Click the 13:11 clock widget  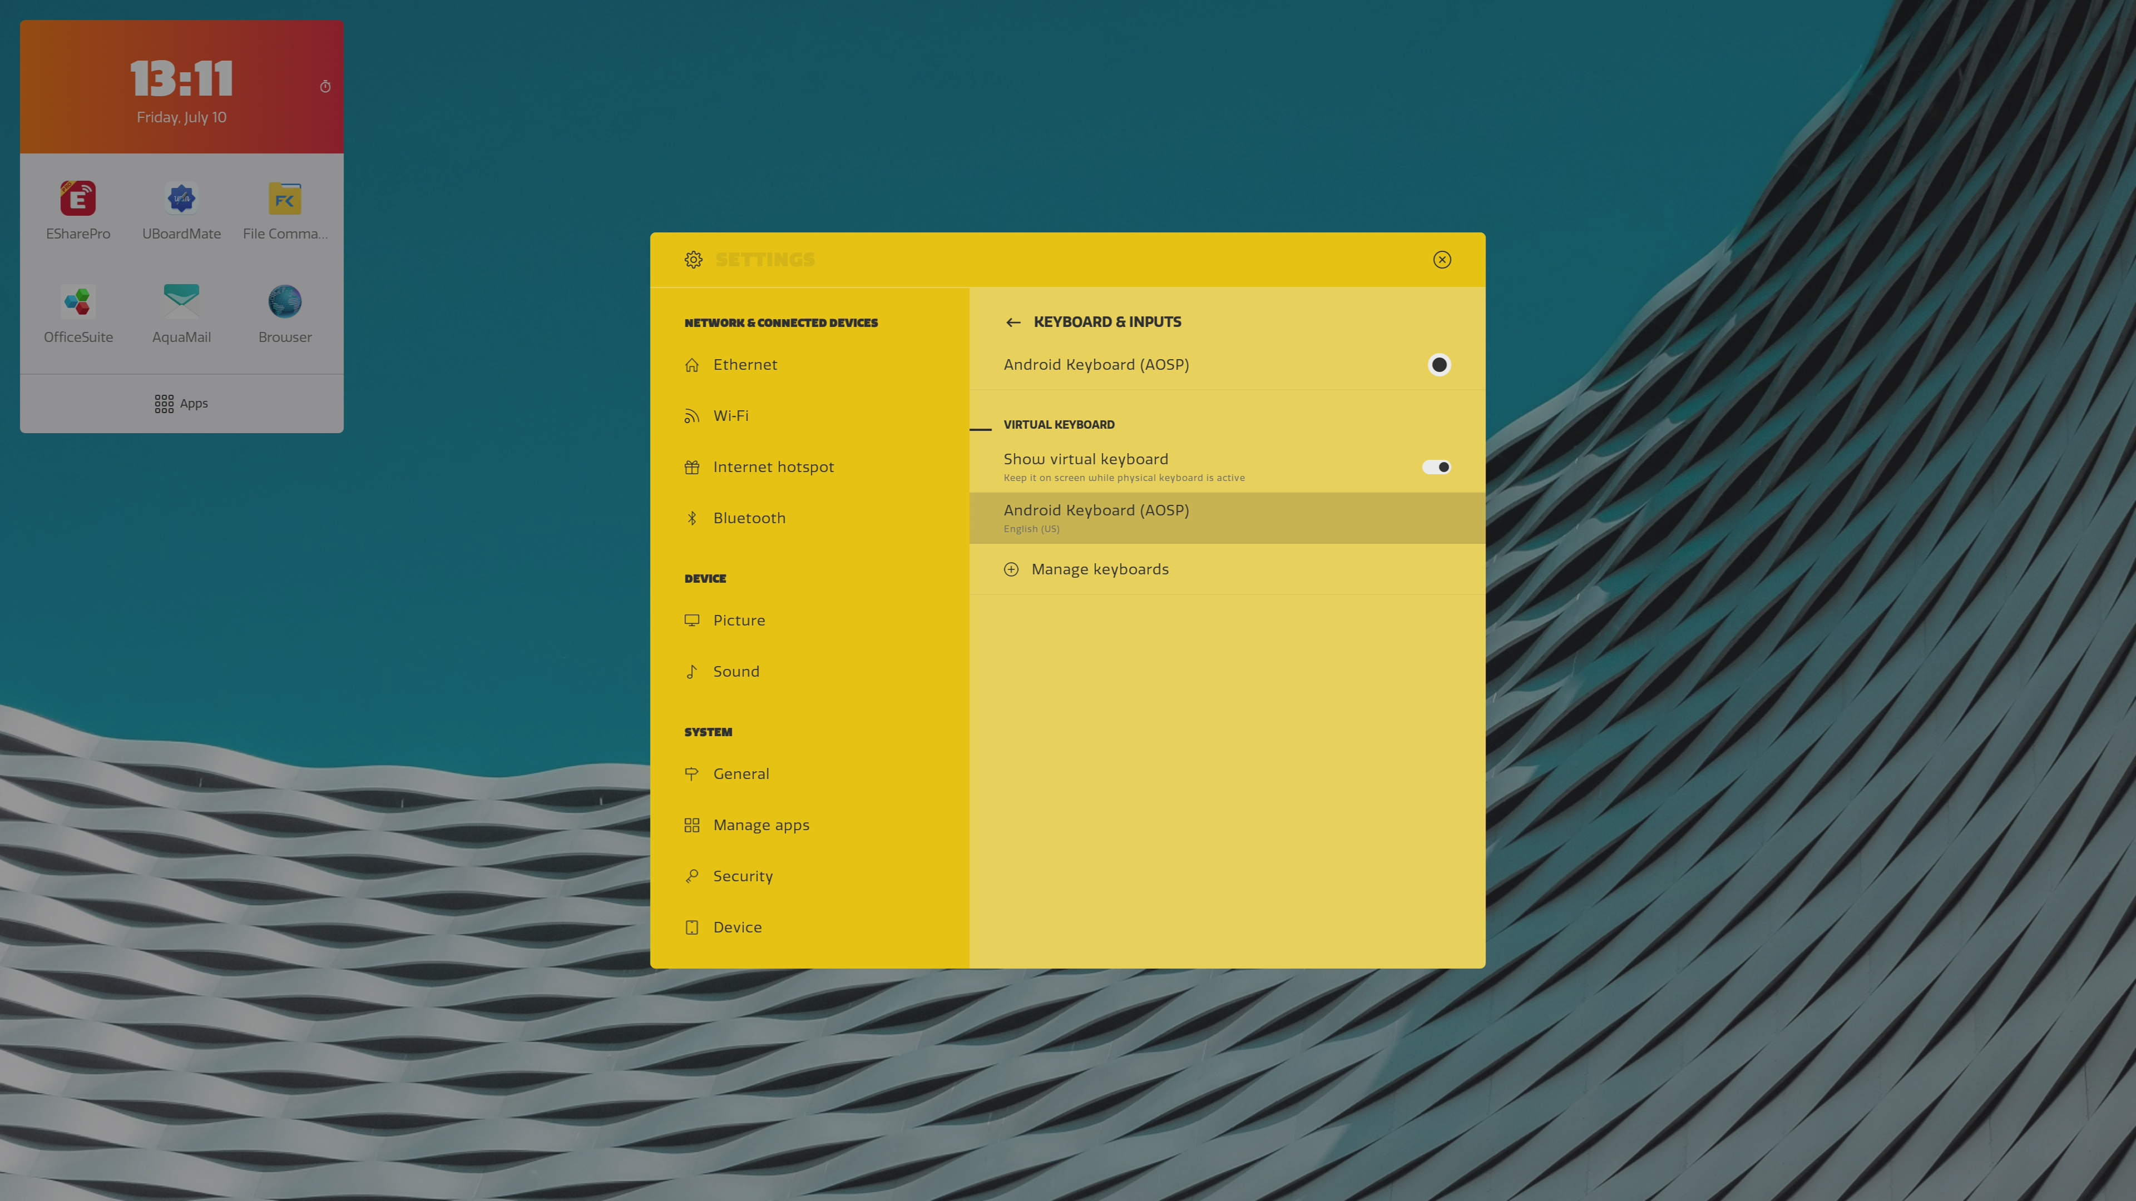click(x=181, y=79)
